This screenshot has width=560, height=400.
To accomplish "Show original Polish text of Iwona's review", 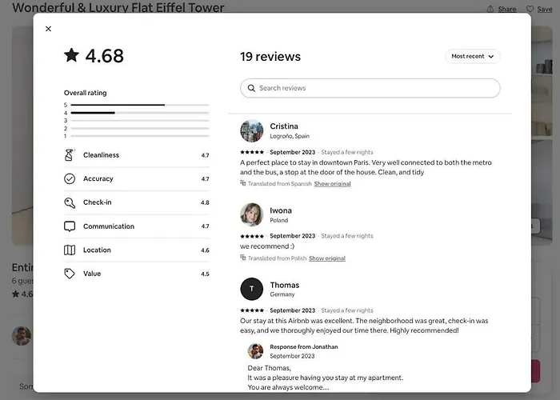I will pos(327,258).
